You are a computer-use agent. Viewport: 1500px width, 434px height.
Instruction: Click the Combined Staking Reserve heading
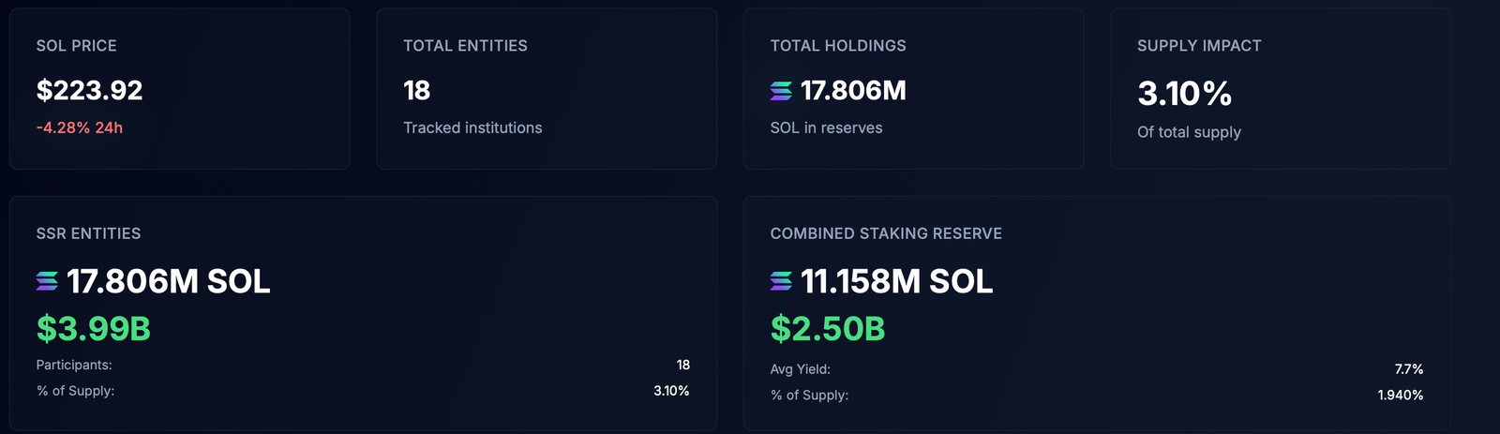coord(886,233)
